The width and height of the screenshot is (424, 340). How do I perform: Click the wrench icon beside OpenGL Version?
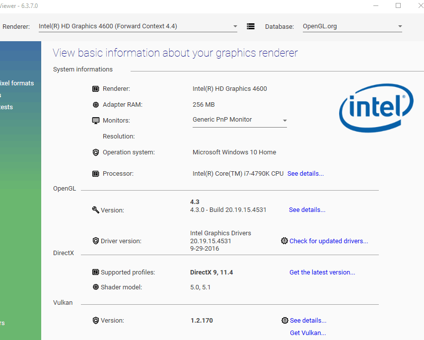(95, 210)
